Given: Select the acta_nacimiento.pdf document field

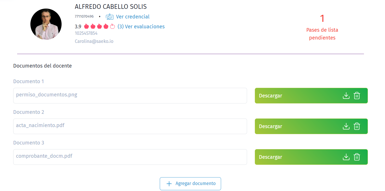Looking at the screenshot, I should tap(130, 126).
